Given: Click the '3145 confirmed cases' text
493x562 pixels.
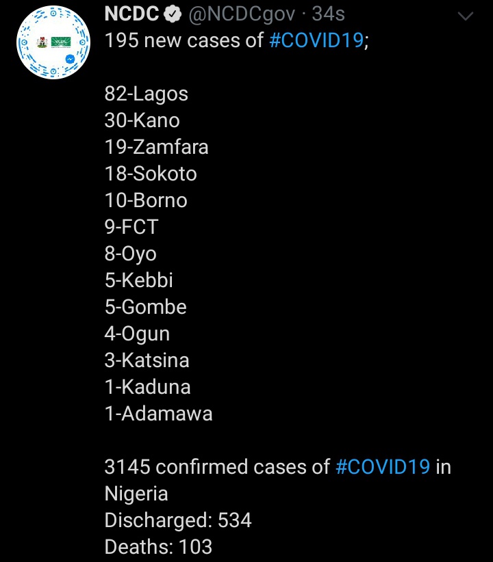Looking at the screenshot, I should coord(217,467).
